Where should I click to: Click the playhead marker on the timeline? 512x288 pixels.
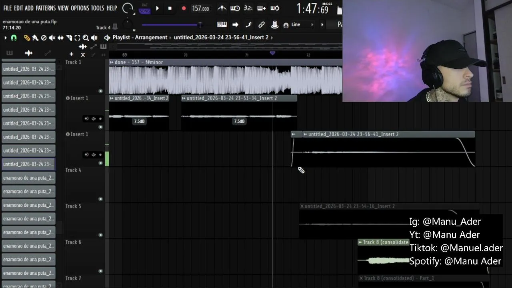(x=272, y=53)
